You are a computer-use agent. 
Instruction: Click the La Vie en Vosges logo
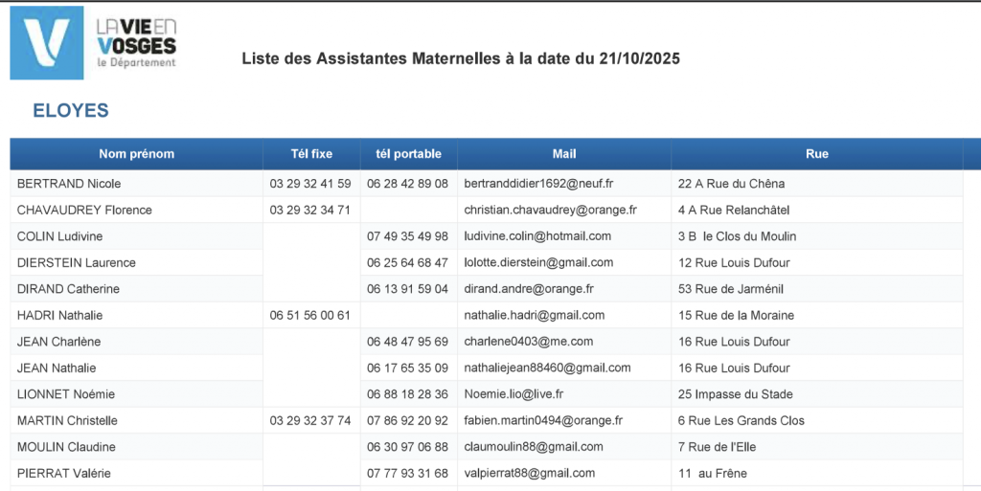(94, 44)
